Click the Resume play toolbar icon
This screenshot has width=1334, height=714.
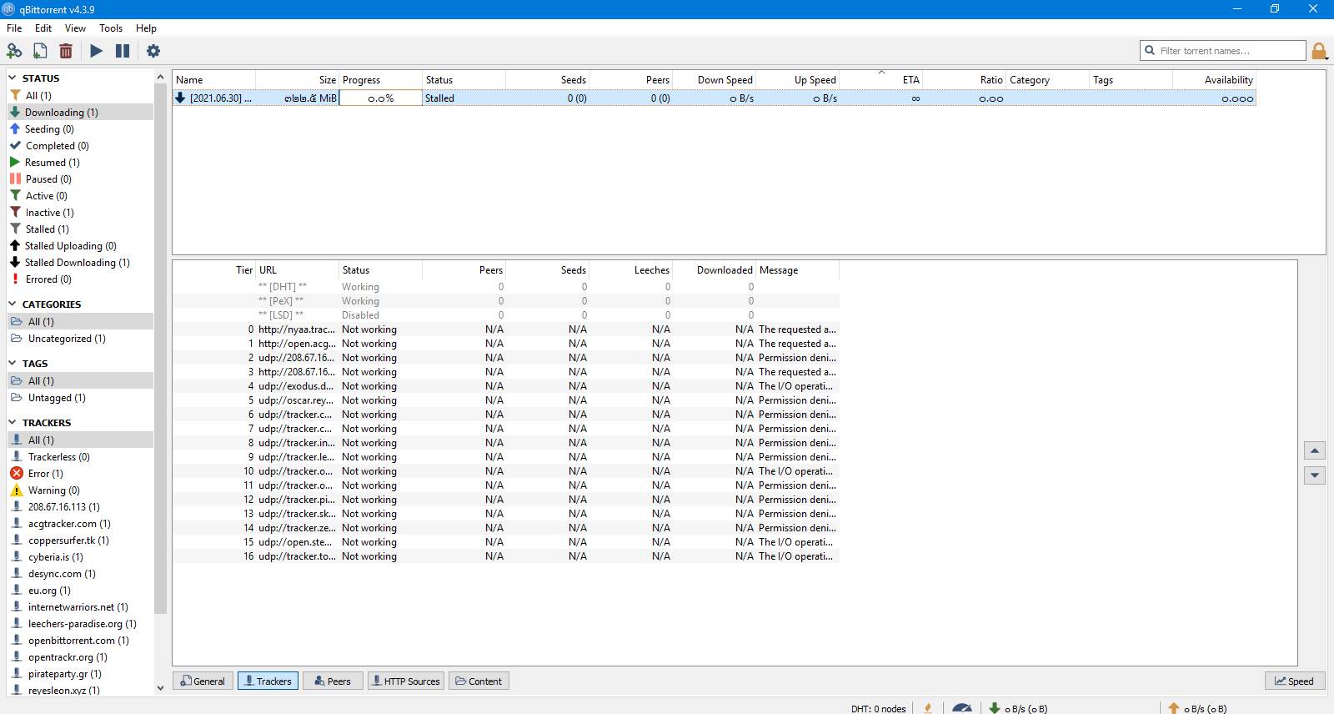tap(97, 51)
